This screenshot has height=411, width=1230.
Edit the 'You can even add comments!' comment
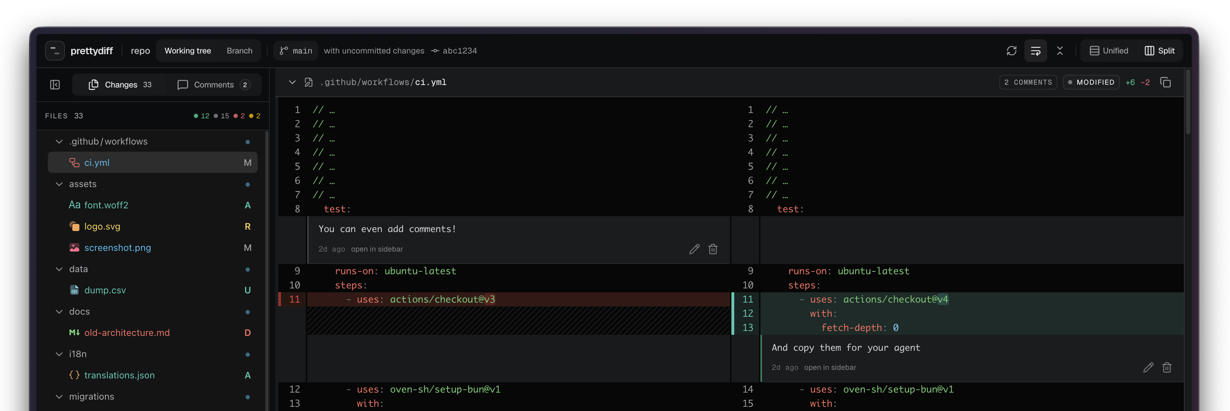(694, 249)
